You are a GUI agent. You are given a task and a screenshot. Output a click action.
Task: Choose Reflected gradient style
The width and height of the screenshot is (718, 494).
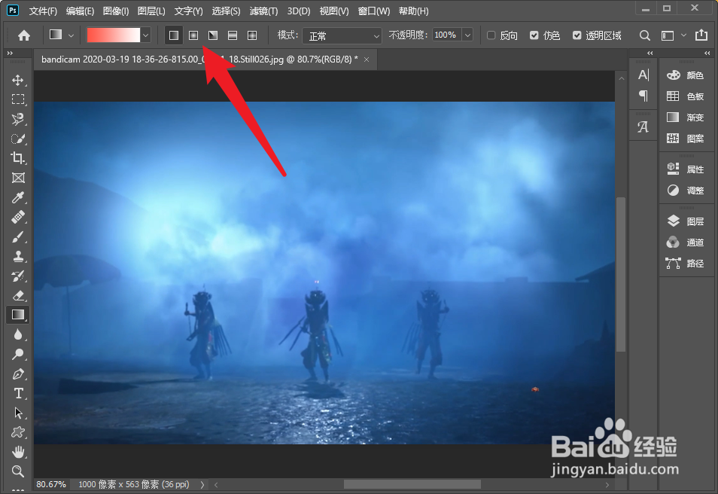click(x=233, y=35)
